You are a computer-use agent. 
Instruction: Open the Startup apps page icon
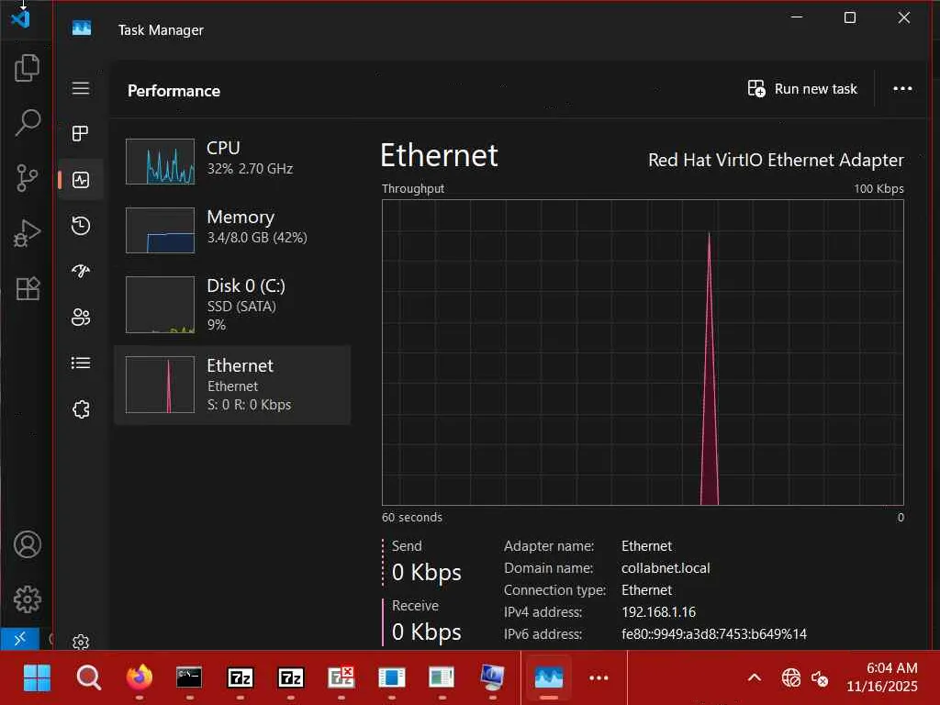point(81,271)
